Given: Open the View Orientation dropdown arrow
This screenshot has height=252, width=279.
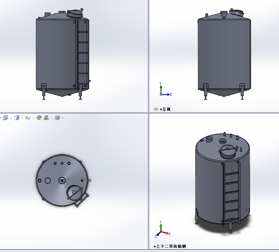Looking at the screenshot, I should 11,118.
